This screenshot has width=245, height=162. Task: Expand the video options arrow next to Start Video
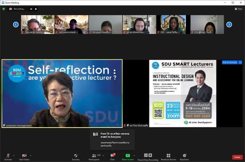point(31,156)
